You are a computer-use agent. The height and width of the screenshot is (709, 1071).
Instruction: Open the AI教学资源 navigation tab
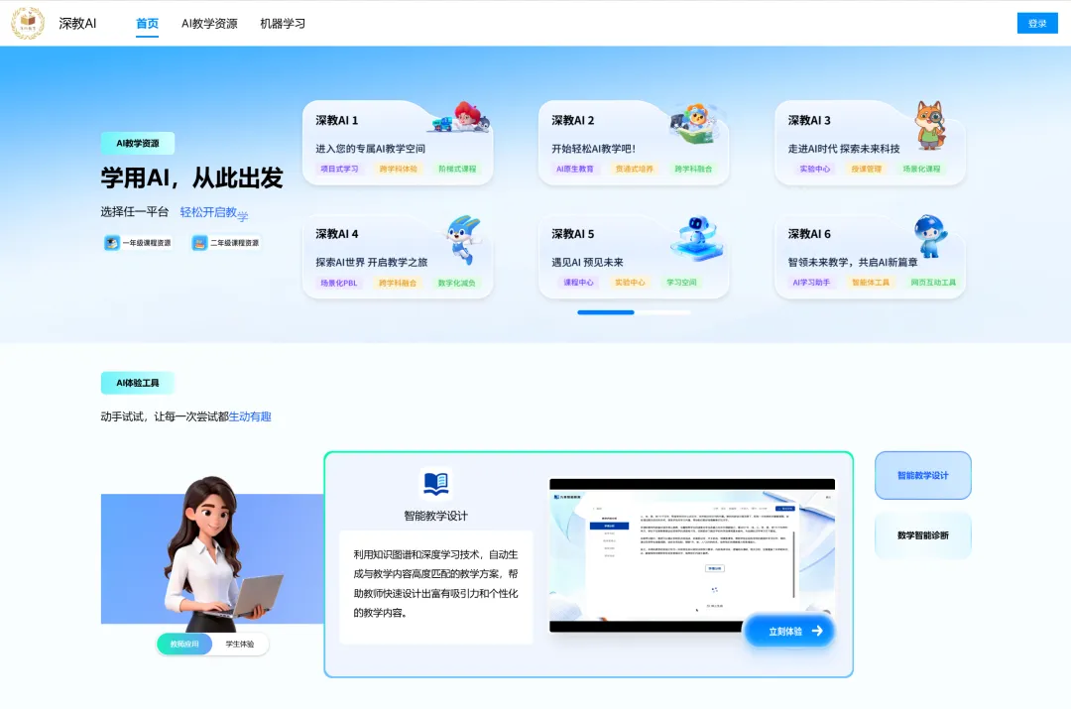point(209,23)
